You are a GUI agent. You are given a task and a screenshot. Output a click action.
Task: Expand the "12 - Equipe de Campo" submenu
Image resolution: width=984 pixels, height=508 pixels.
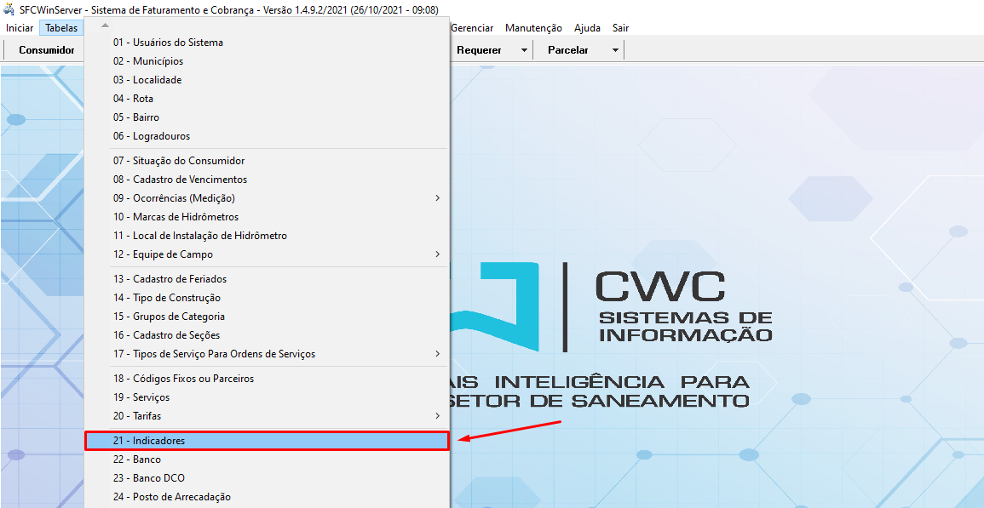(x=437, y=254)
